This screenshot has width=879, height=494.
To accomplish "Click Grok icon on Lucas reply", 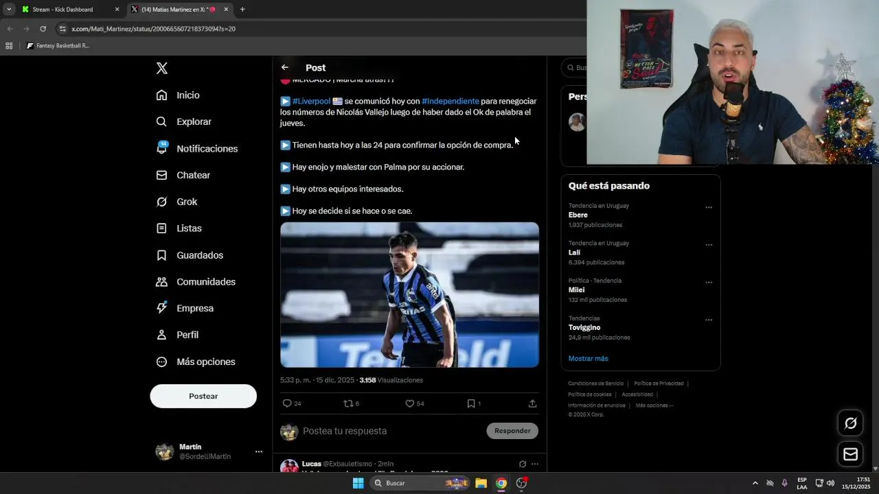I will [523, 464].
